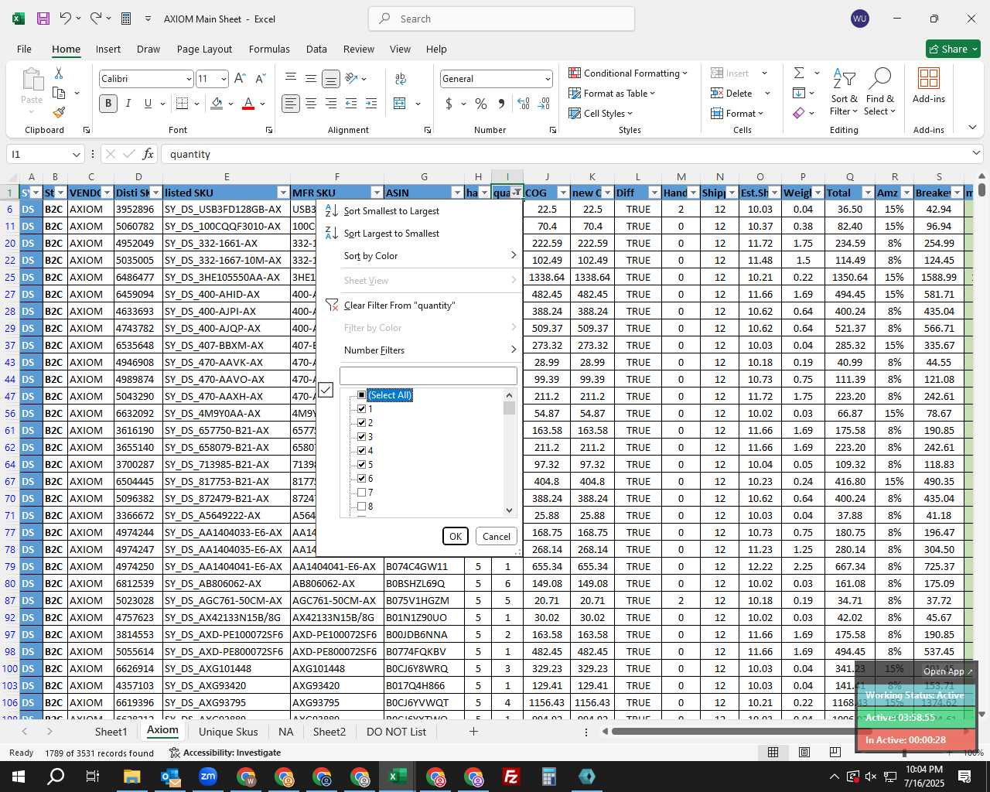Open FileZilla from the taskbar
Viewport: 990px width, 792px height.
[511, 777]
